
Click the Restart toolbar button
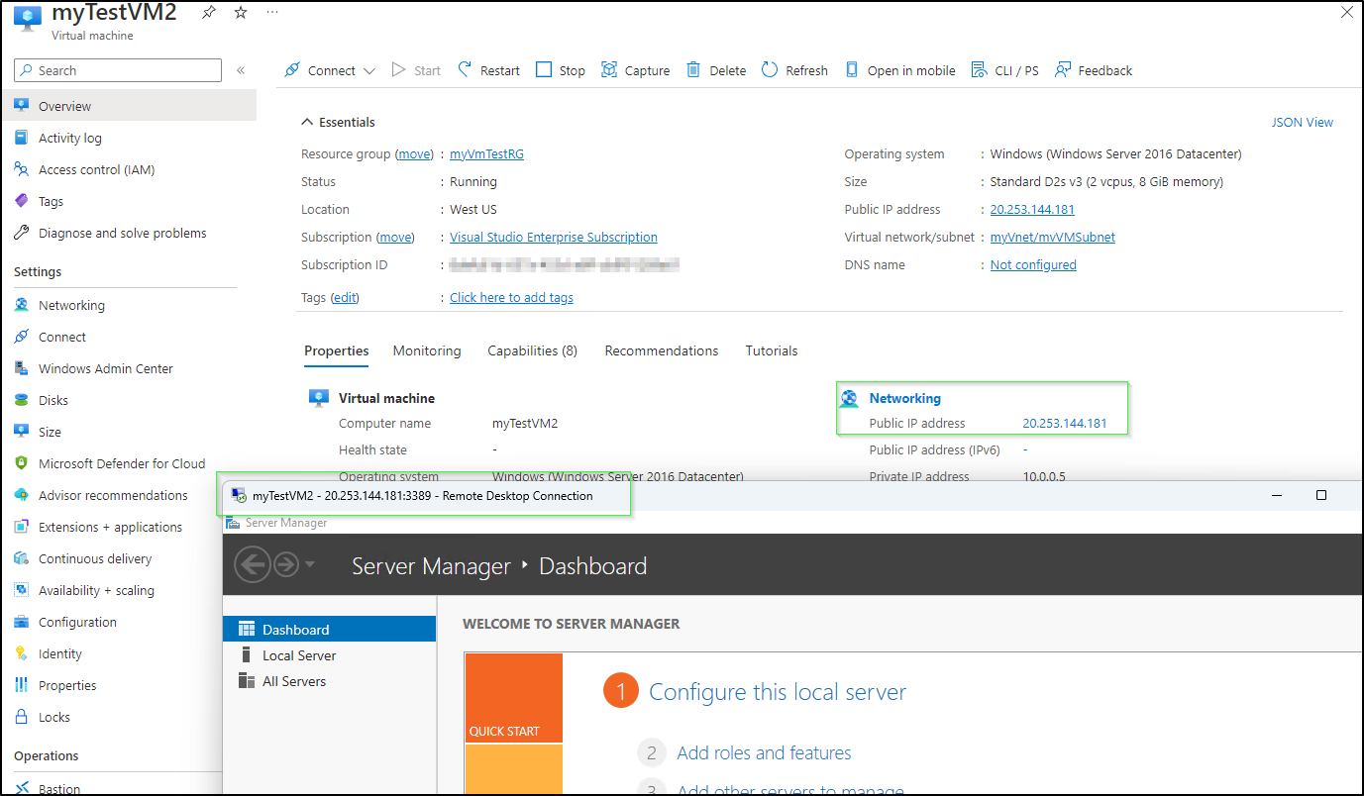pos(488,70)
